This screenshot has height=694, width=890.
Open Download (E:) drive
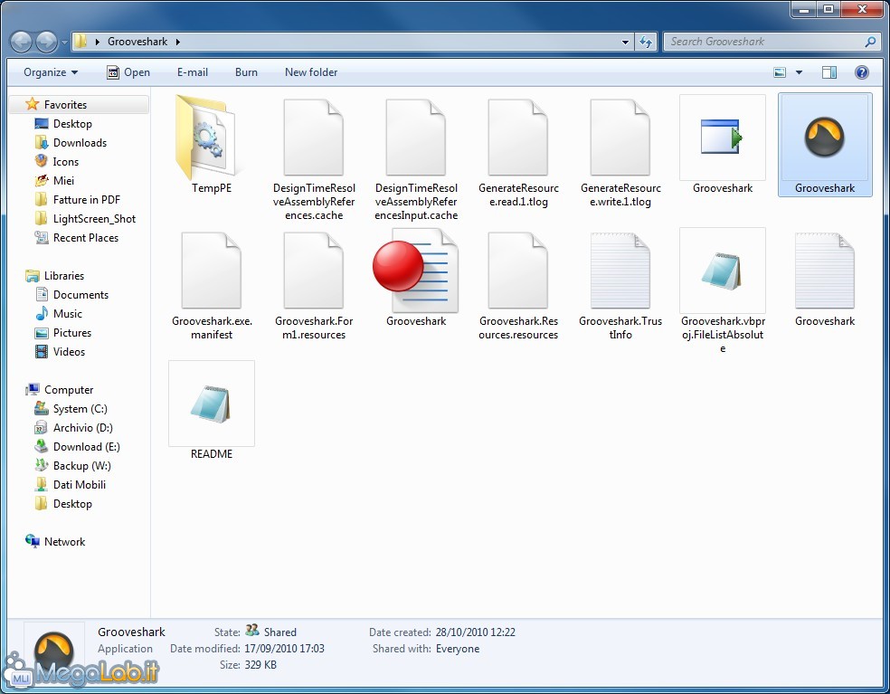(86, 447)
